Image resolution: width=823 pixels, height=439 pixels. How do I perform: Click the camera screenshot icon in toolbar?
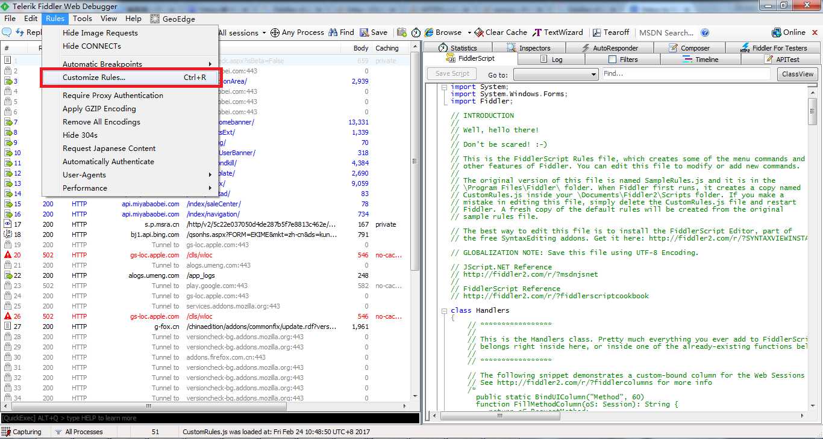(401, 32)
